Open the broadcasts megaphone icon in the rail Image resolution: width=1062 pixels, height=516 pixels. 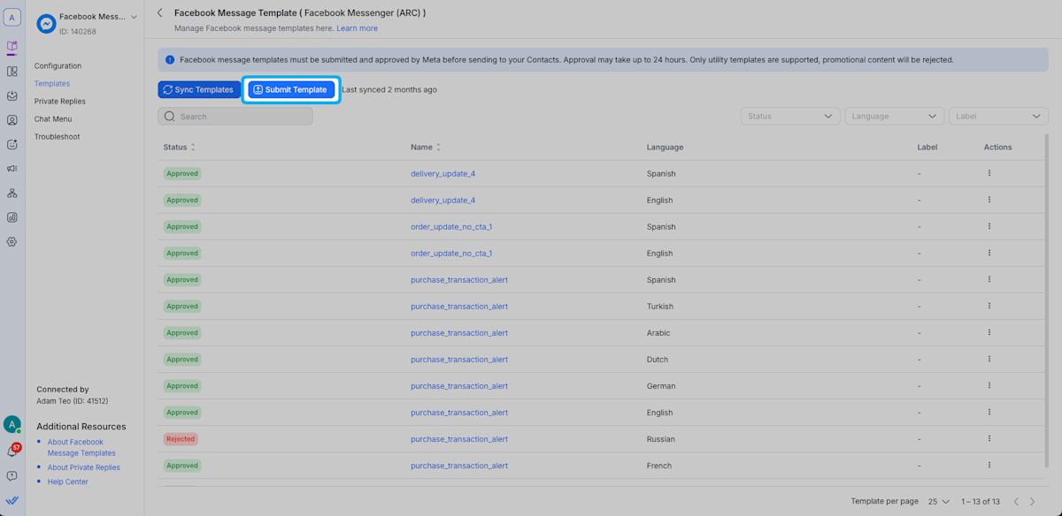(12, 169)
